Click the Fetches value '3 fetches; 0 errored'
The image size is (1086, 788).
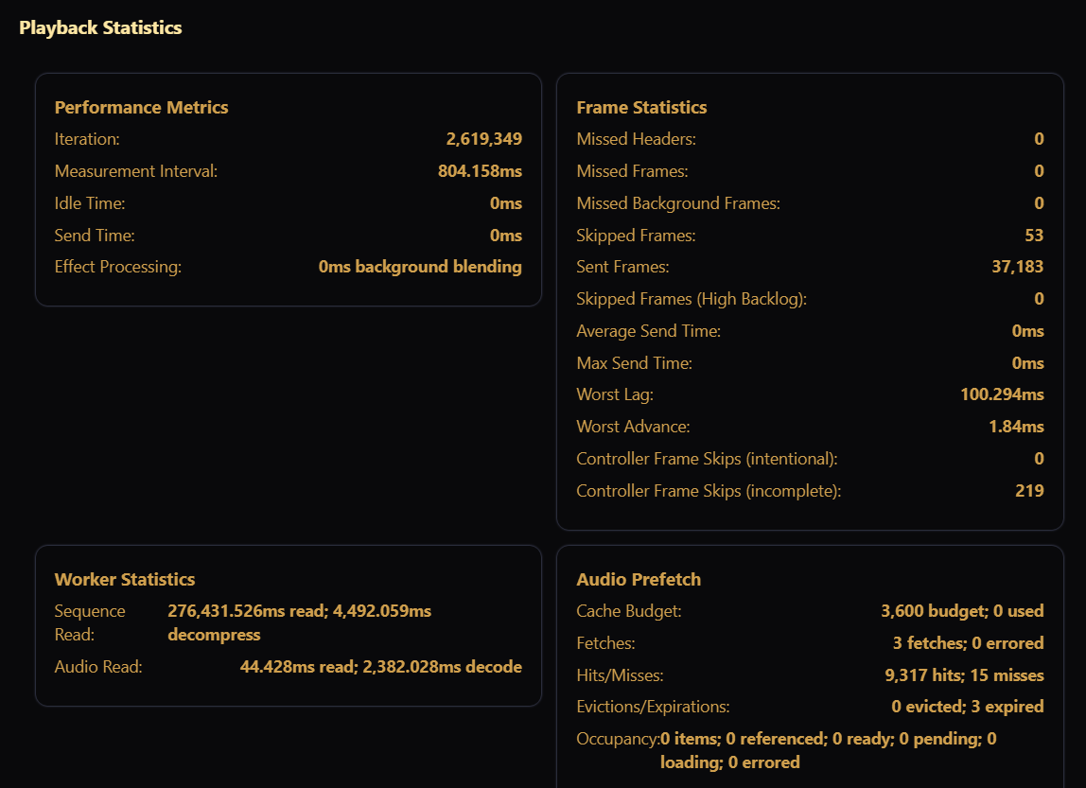969,643
